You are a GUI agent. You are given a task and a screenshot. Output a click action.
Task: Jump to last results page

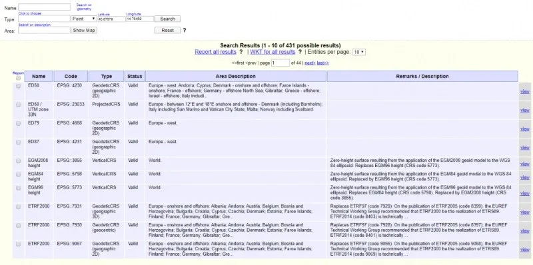click(x=323, y=63)
